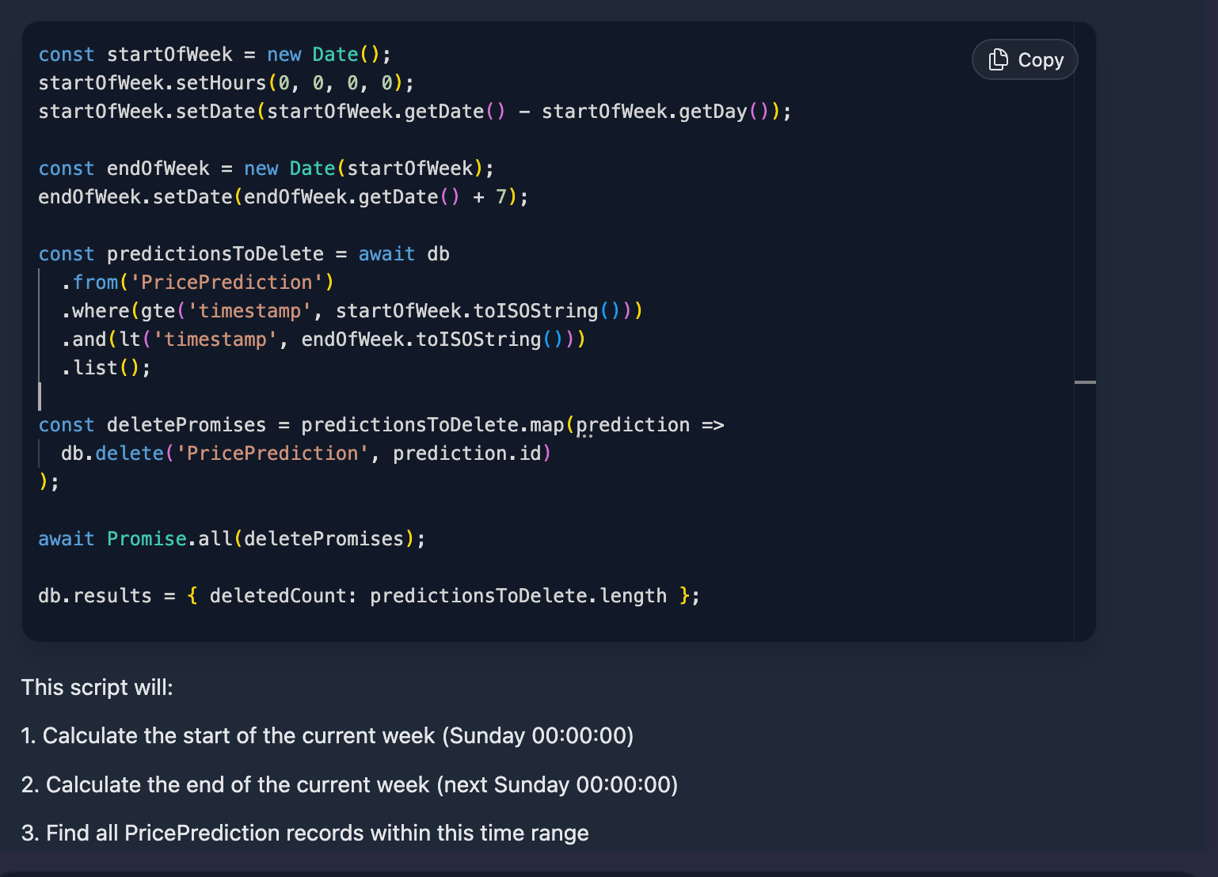1218x877 pixels.
Task: Click the 'const deletePromises' line
Action: (380, 425)
